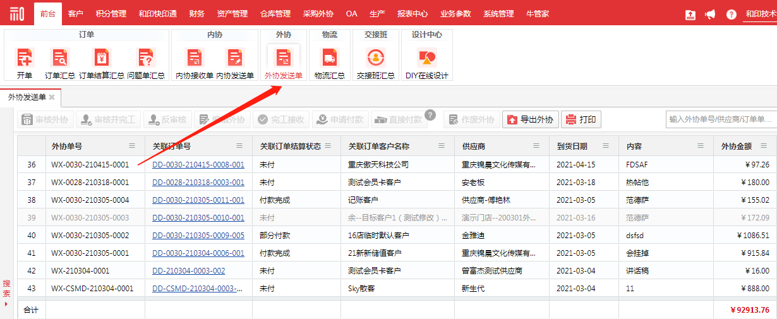Open the 开单 new order icon
This screenshot has width=777, height=319.
(25, 59)
